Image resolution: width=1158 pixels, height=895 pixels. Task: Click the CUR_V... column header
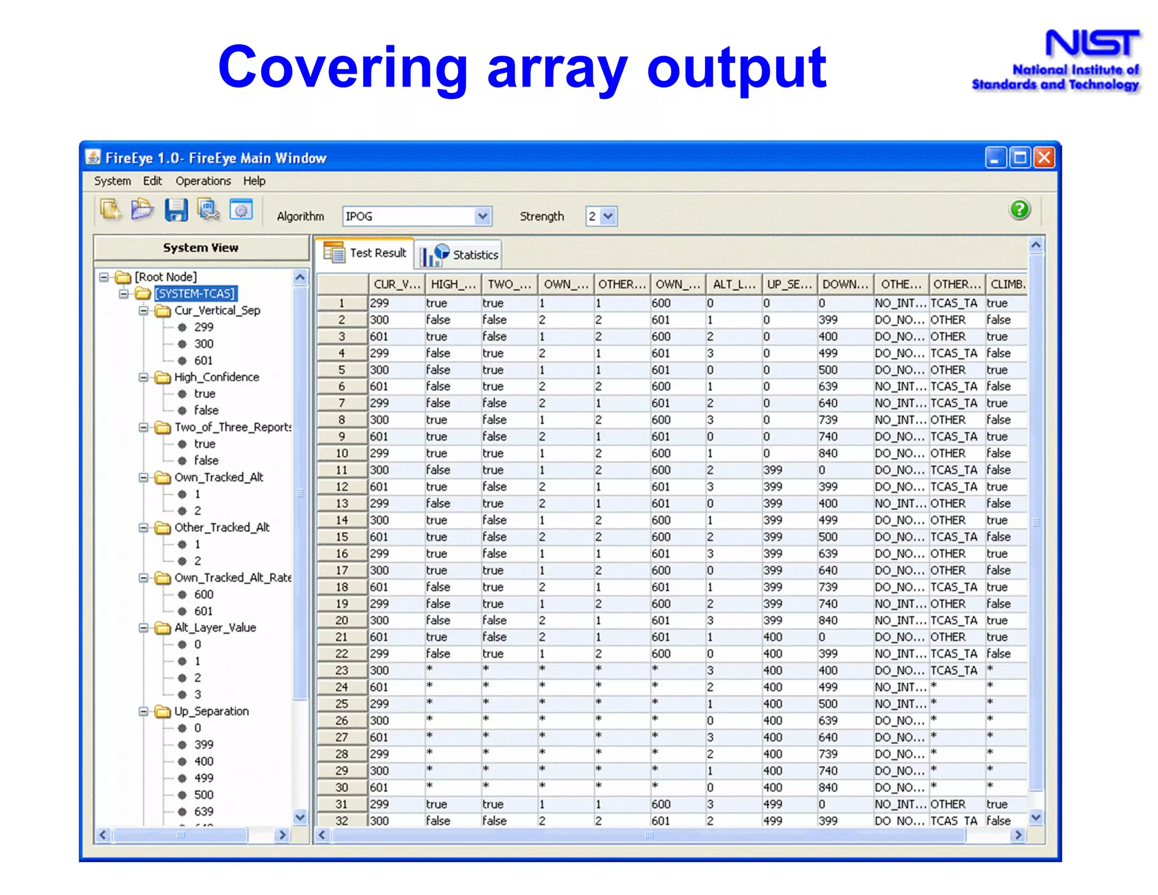(x=396, y=284)
